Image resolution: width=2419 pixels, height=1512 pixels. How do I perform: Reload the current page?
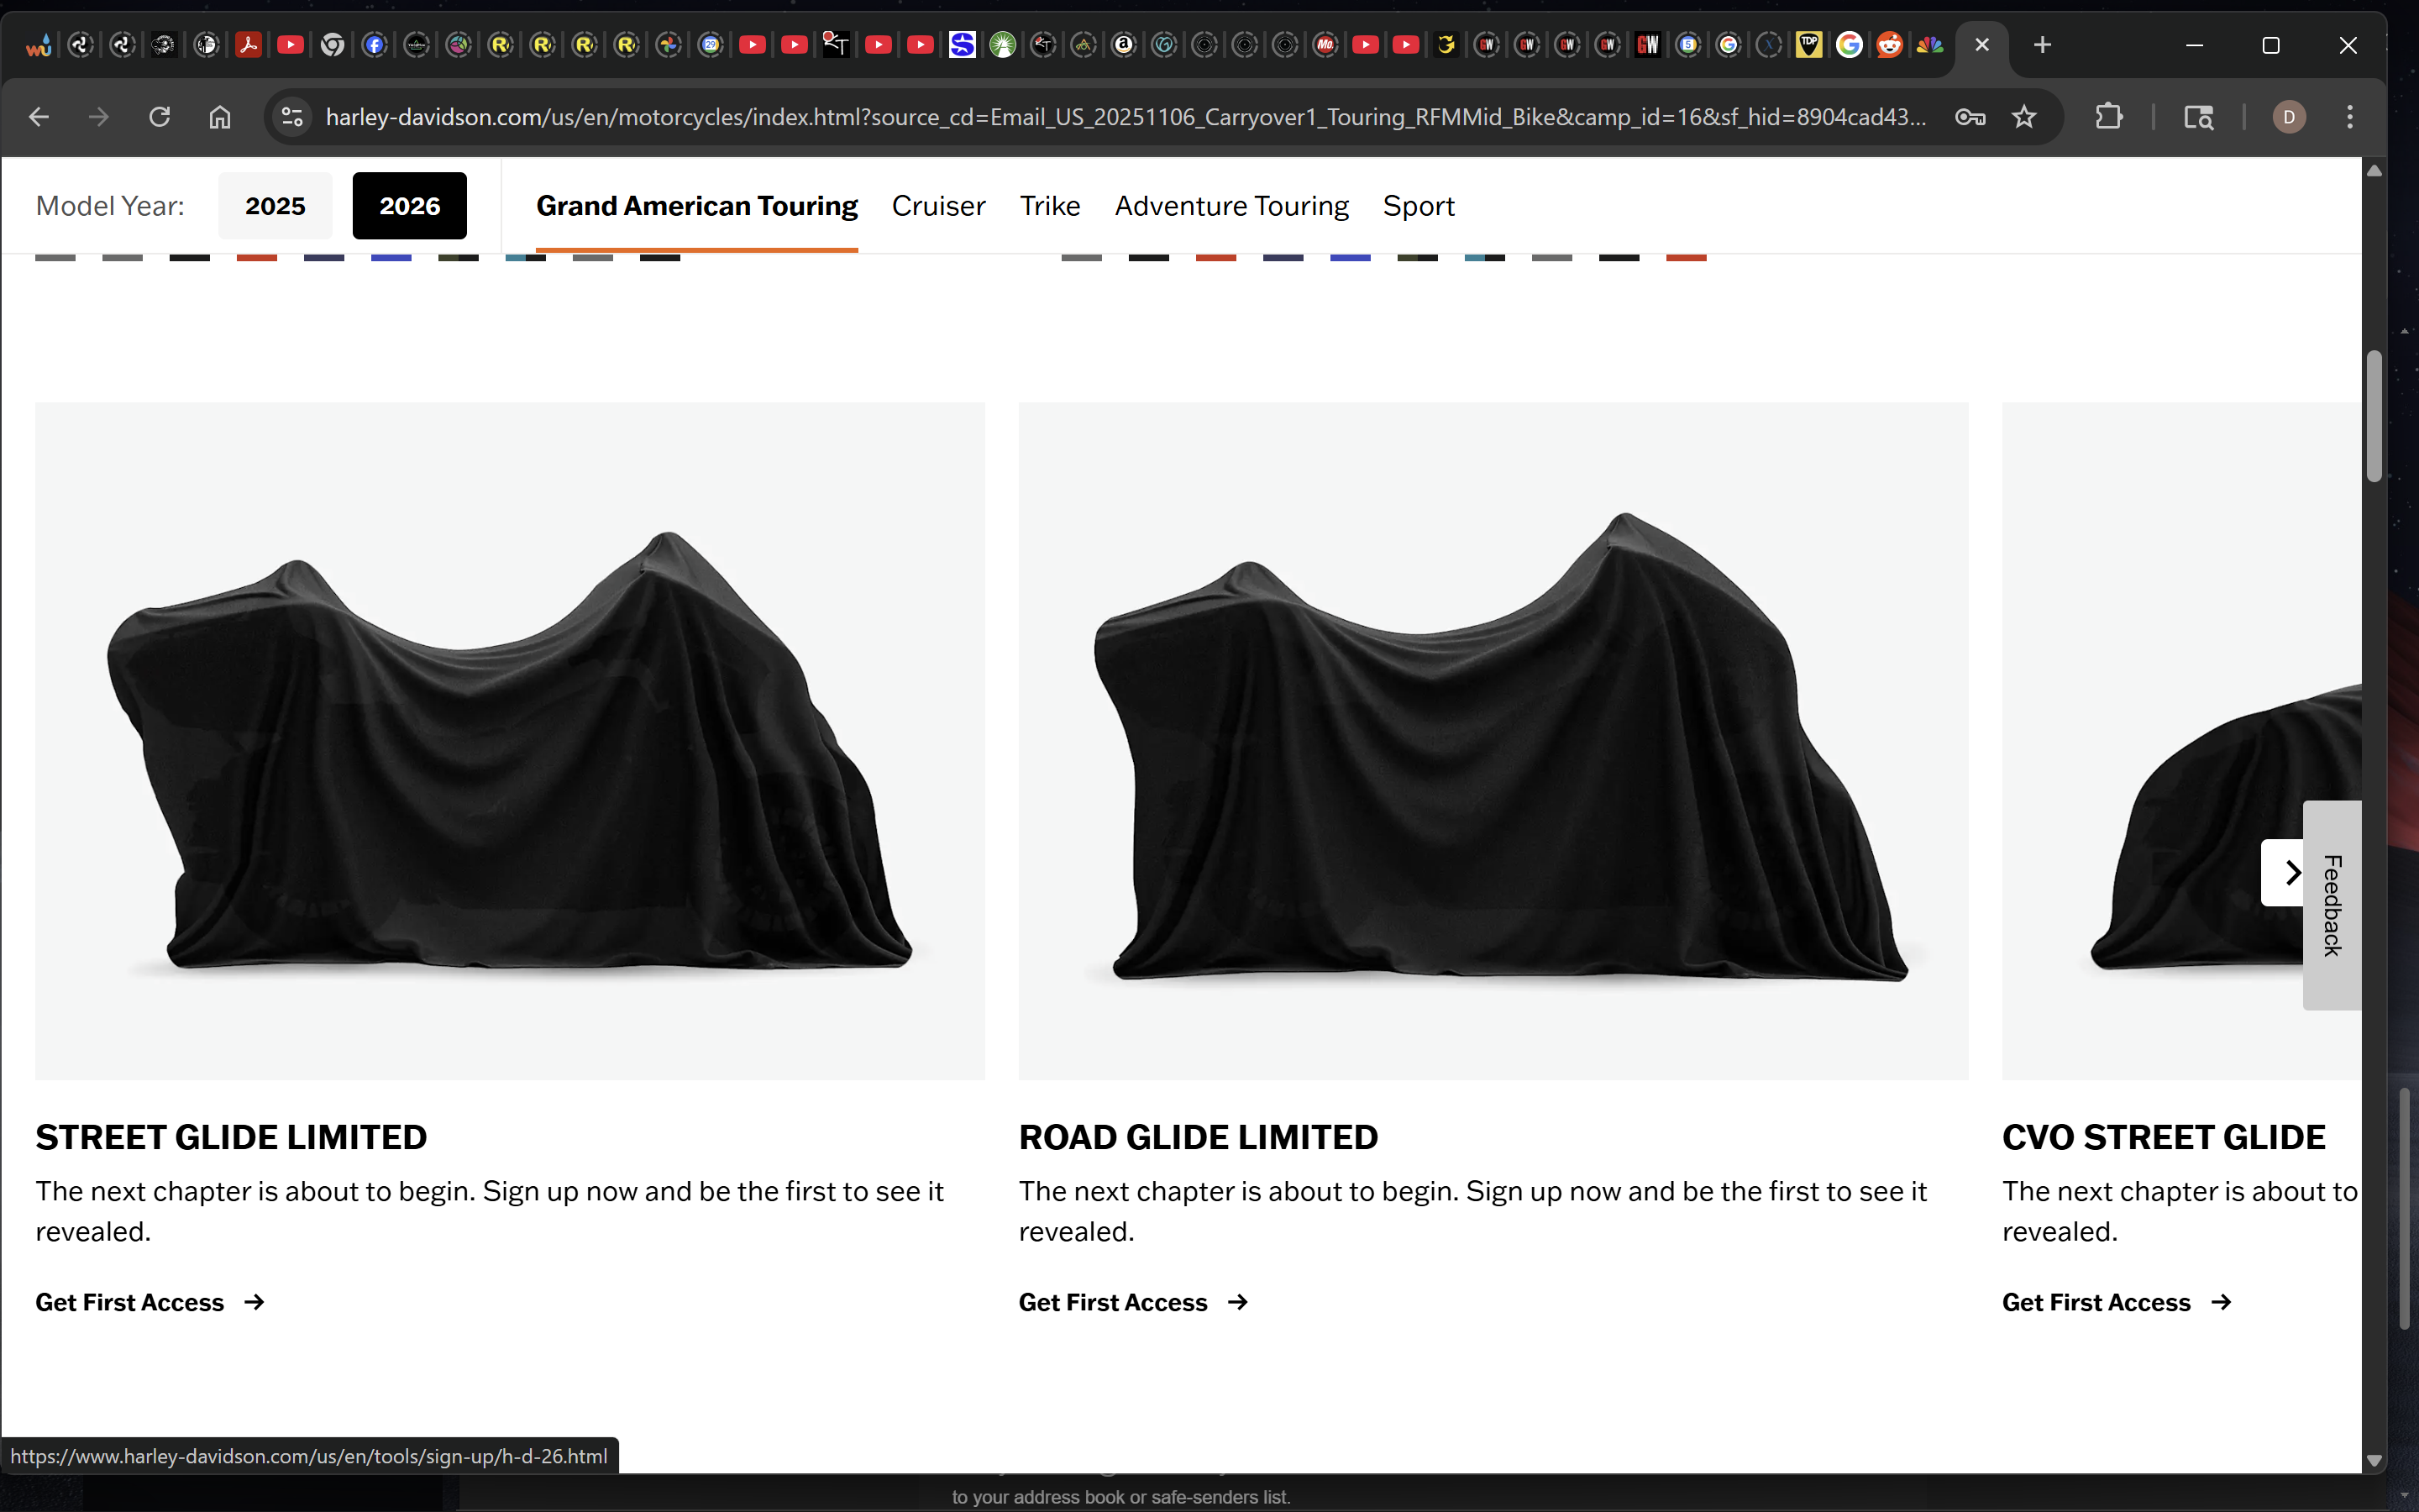tap(159, 117)
